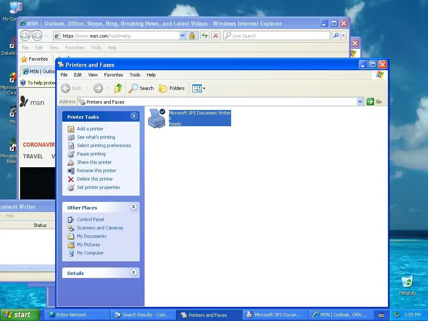Screen dimensions: 428x321
Task: Open the Tools menu in Printers and Faxes
Action: pos(135,75)
